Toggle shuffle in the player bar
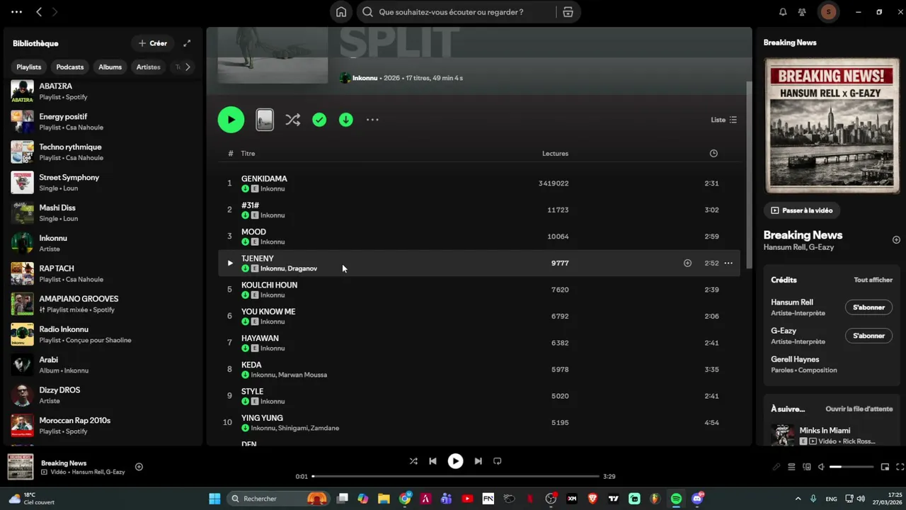 pyautogui.click(x=413, y=461)
